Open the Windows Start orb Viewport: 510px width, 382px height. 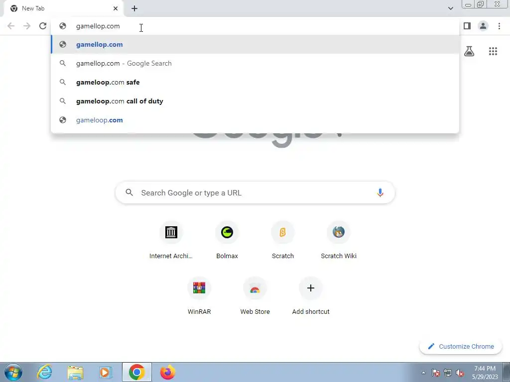click(13, 372)
